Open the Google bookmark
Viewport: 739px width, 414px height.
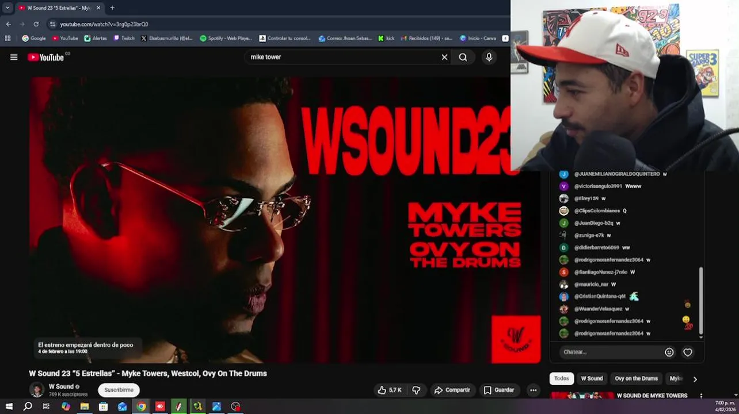tap(33, 39)
